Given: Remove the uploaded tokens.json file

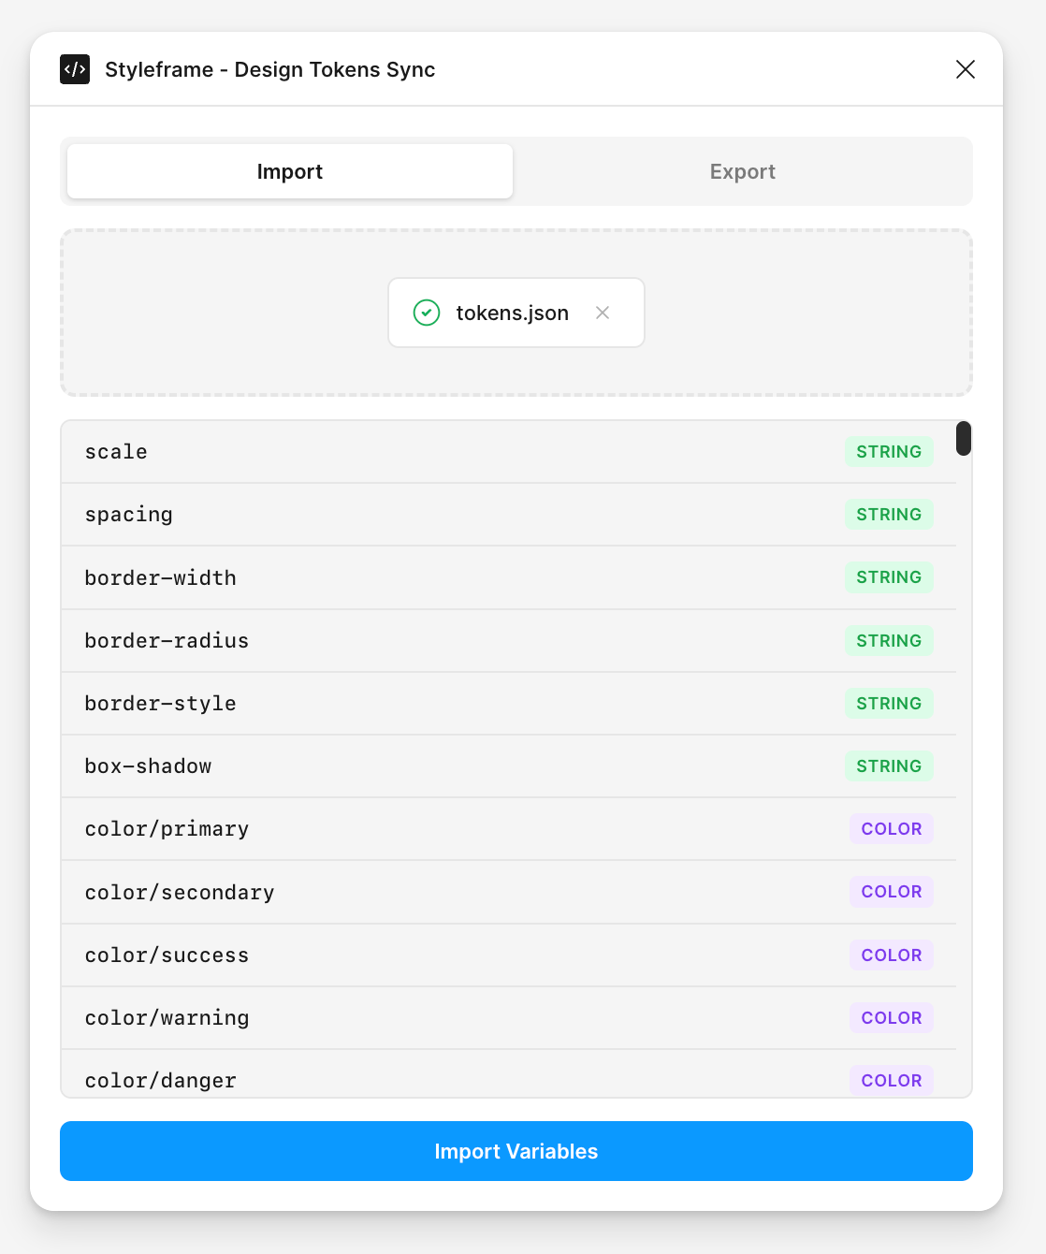Looking at the screenshot, I should click(603, 313).
